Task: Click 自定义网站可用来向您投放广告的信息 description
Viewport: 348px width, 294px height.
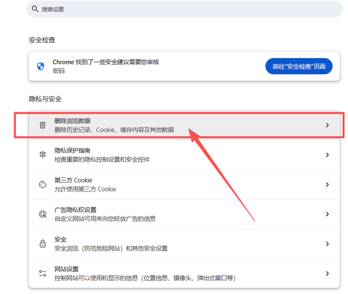Action: tap(105, 219)
